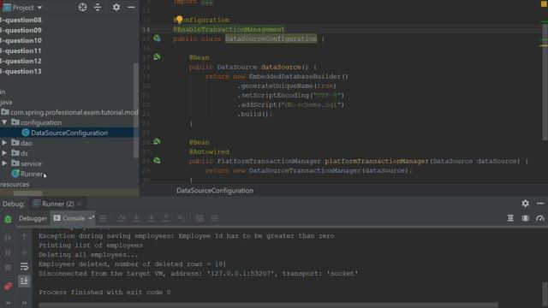Show more console sidebar actions
The image size is (548, 308).
pos(24,303)
